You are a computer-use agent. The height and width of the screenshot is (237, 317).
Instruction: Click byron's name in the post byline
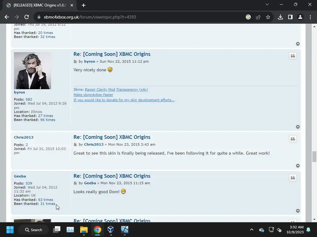(89, 61)
